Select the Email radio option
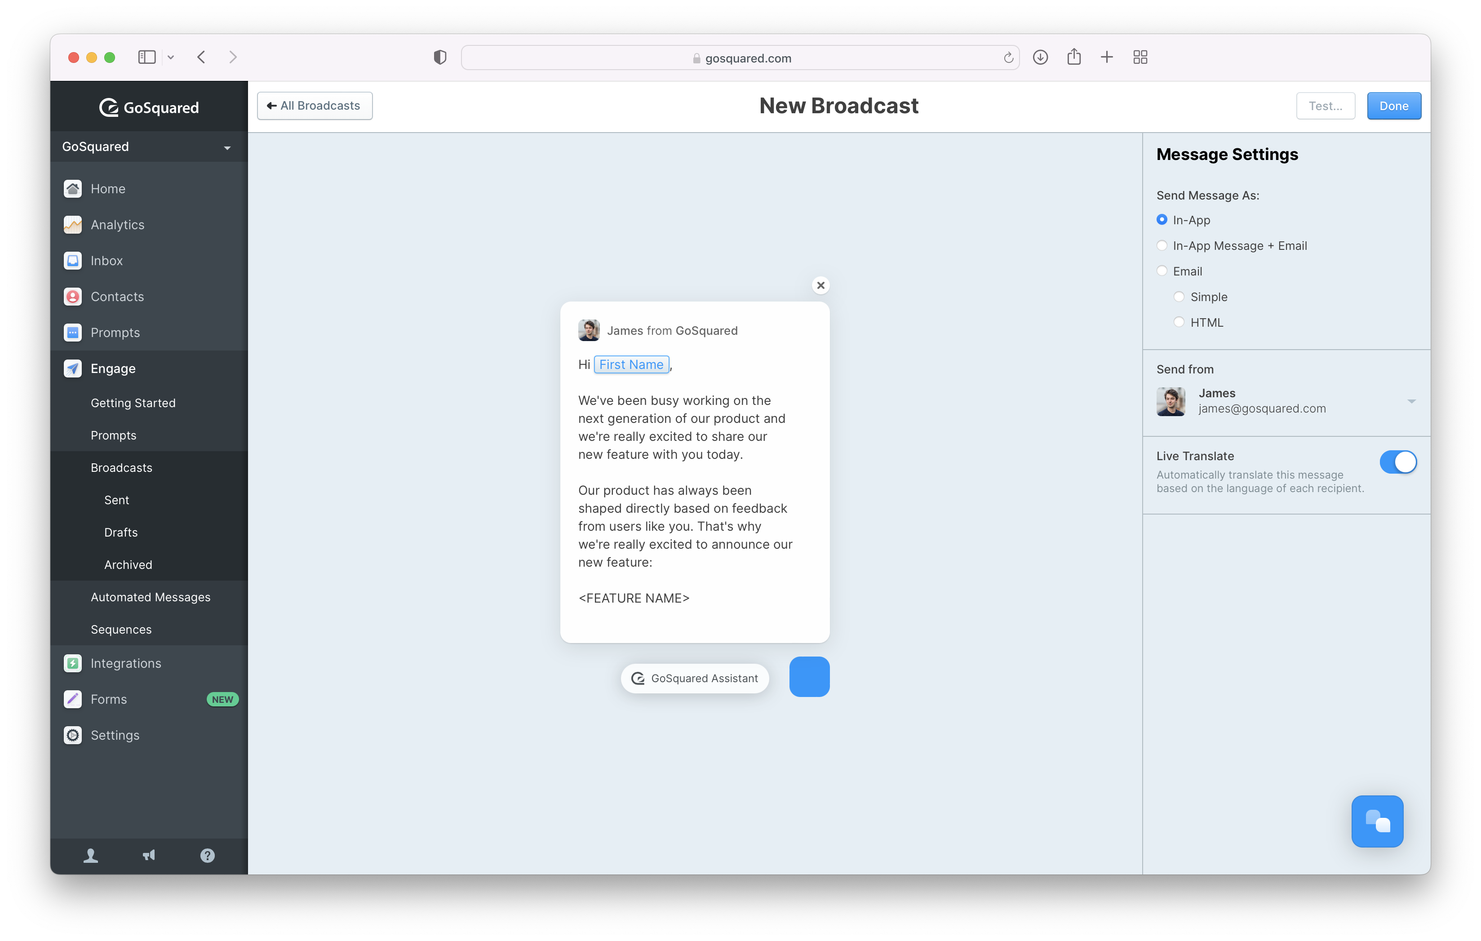 pyautogui.click(x=1162, y=271)
